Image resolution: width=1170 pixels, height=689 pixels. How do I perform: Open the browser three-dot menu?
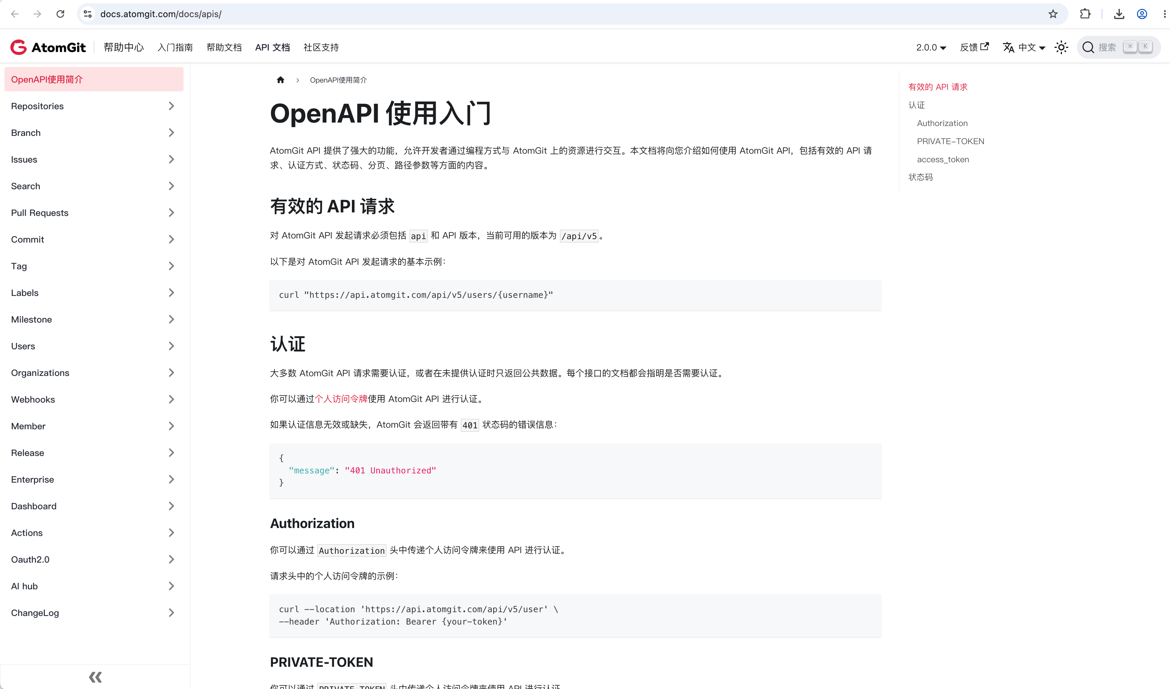pos(1164,14)
